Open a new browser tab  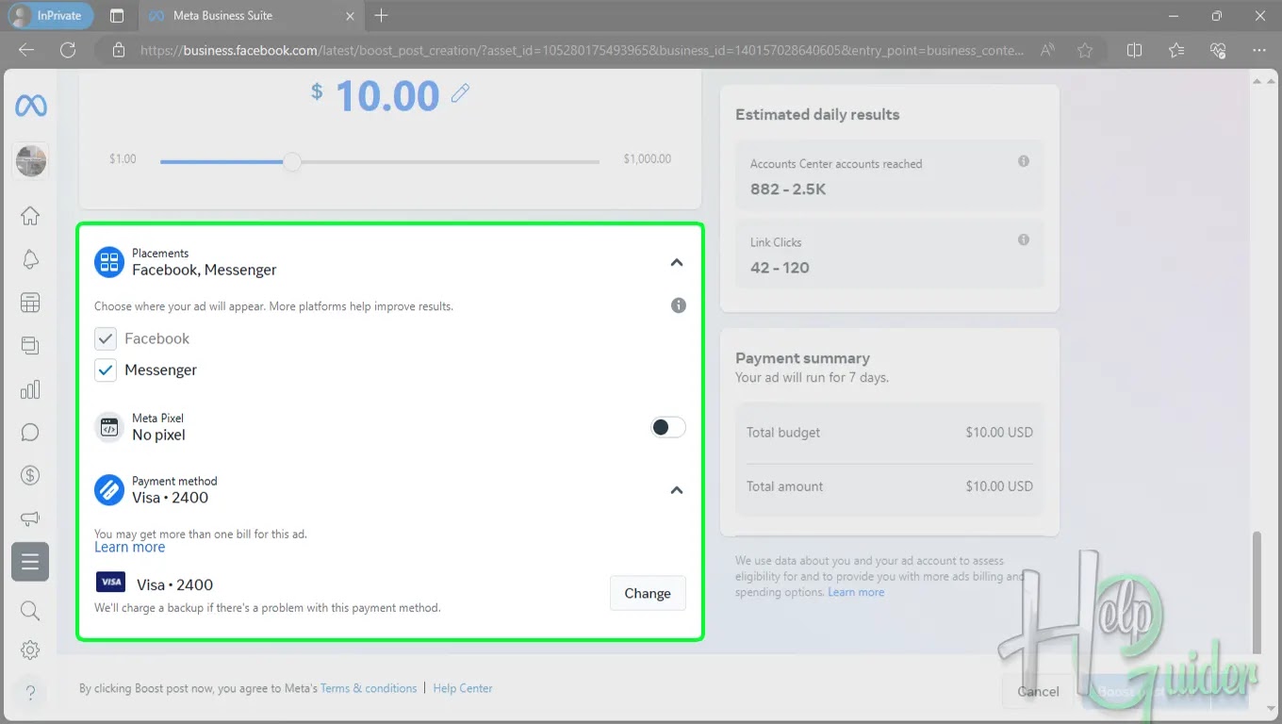(381, 16)
